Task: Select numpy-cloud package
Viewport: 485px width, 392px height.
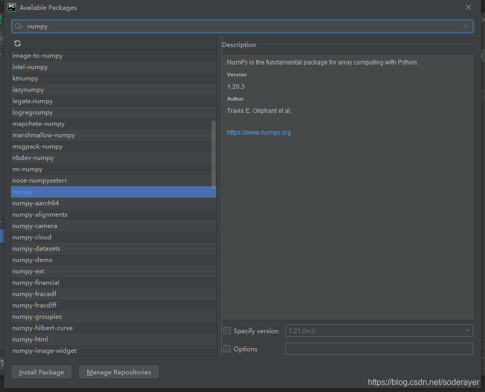Action: 113,237
